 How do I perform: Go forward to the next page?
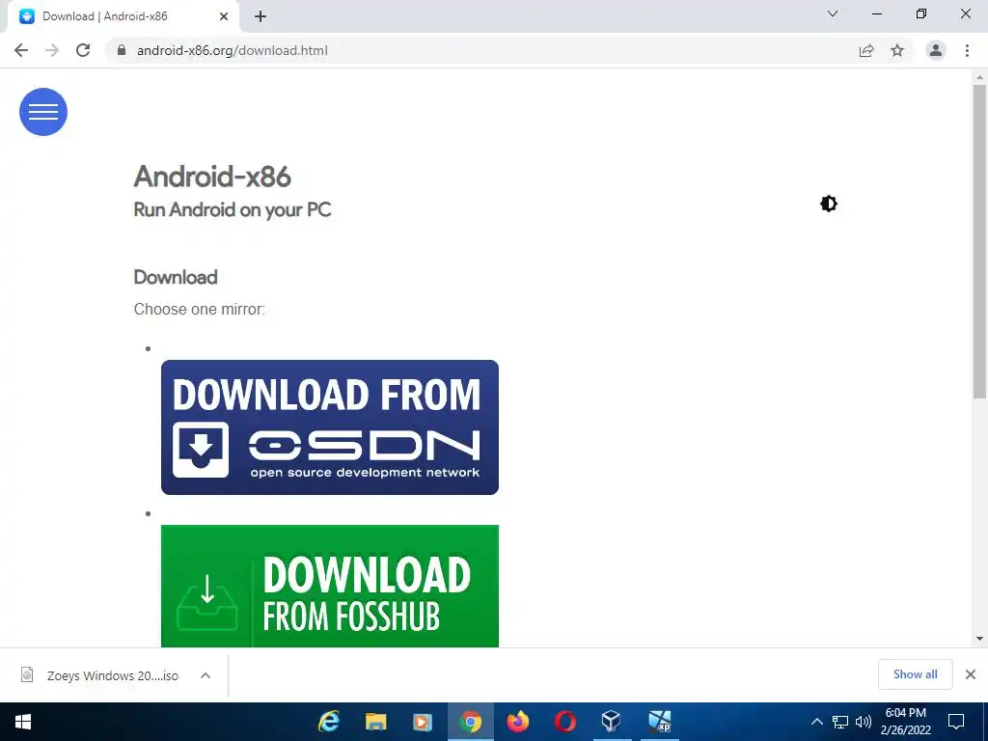52,50
